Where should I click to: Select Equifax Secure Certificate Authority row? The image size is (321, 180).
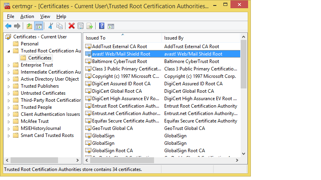tap(162, 121)
